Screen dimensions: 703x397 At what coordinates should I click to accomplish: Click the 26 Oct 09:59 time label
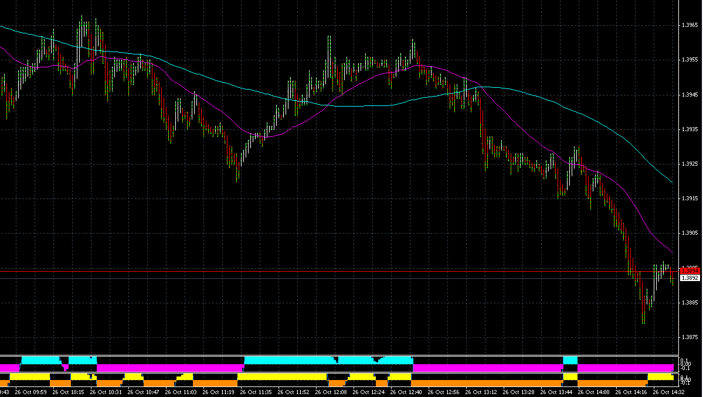pyautogui.click(x=31, y=392)
